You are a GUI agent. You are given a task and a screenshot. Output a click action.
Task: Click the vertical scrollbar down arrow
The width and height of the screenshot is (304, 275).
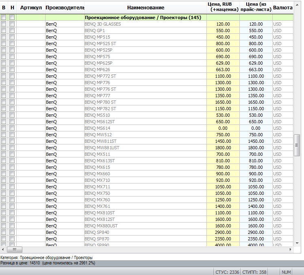click(x=297, y=243)
